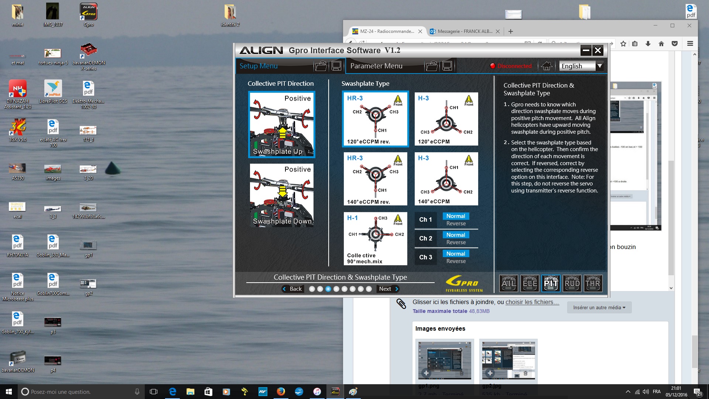This screenshot has height=399, width=709.
Task: Switch to Parameter Menu tab
Action: (x=376, y=66)
